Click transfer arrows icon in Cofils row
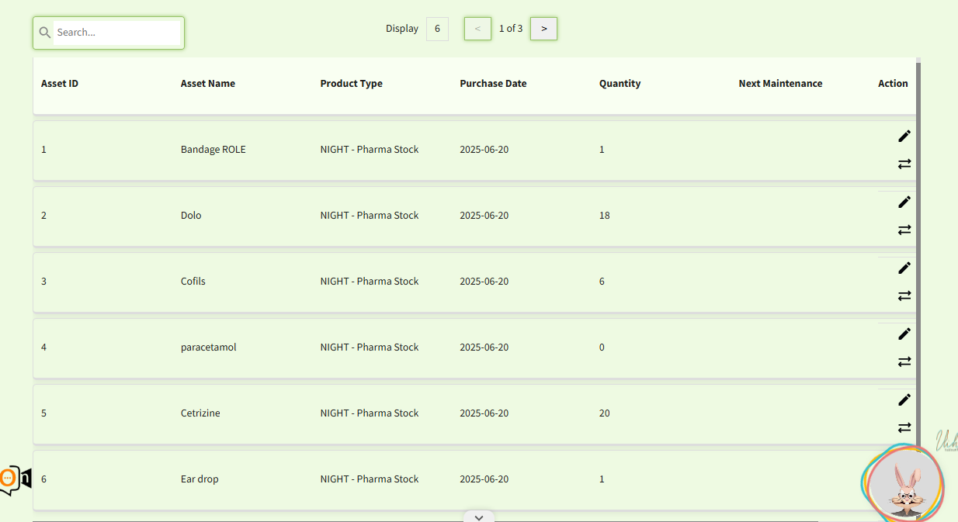Image resolution: width=958 pixels, height=522 pixels. tap(904, 296)
